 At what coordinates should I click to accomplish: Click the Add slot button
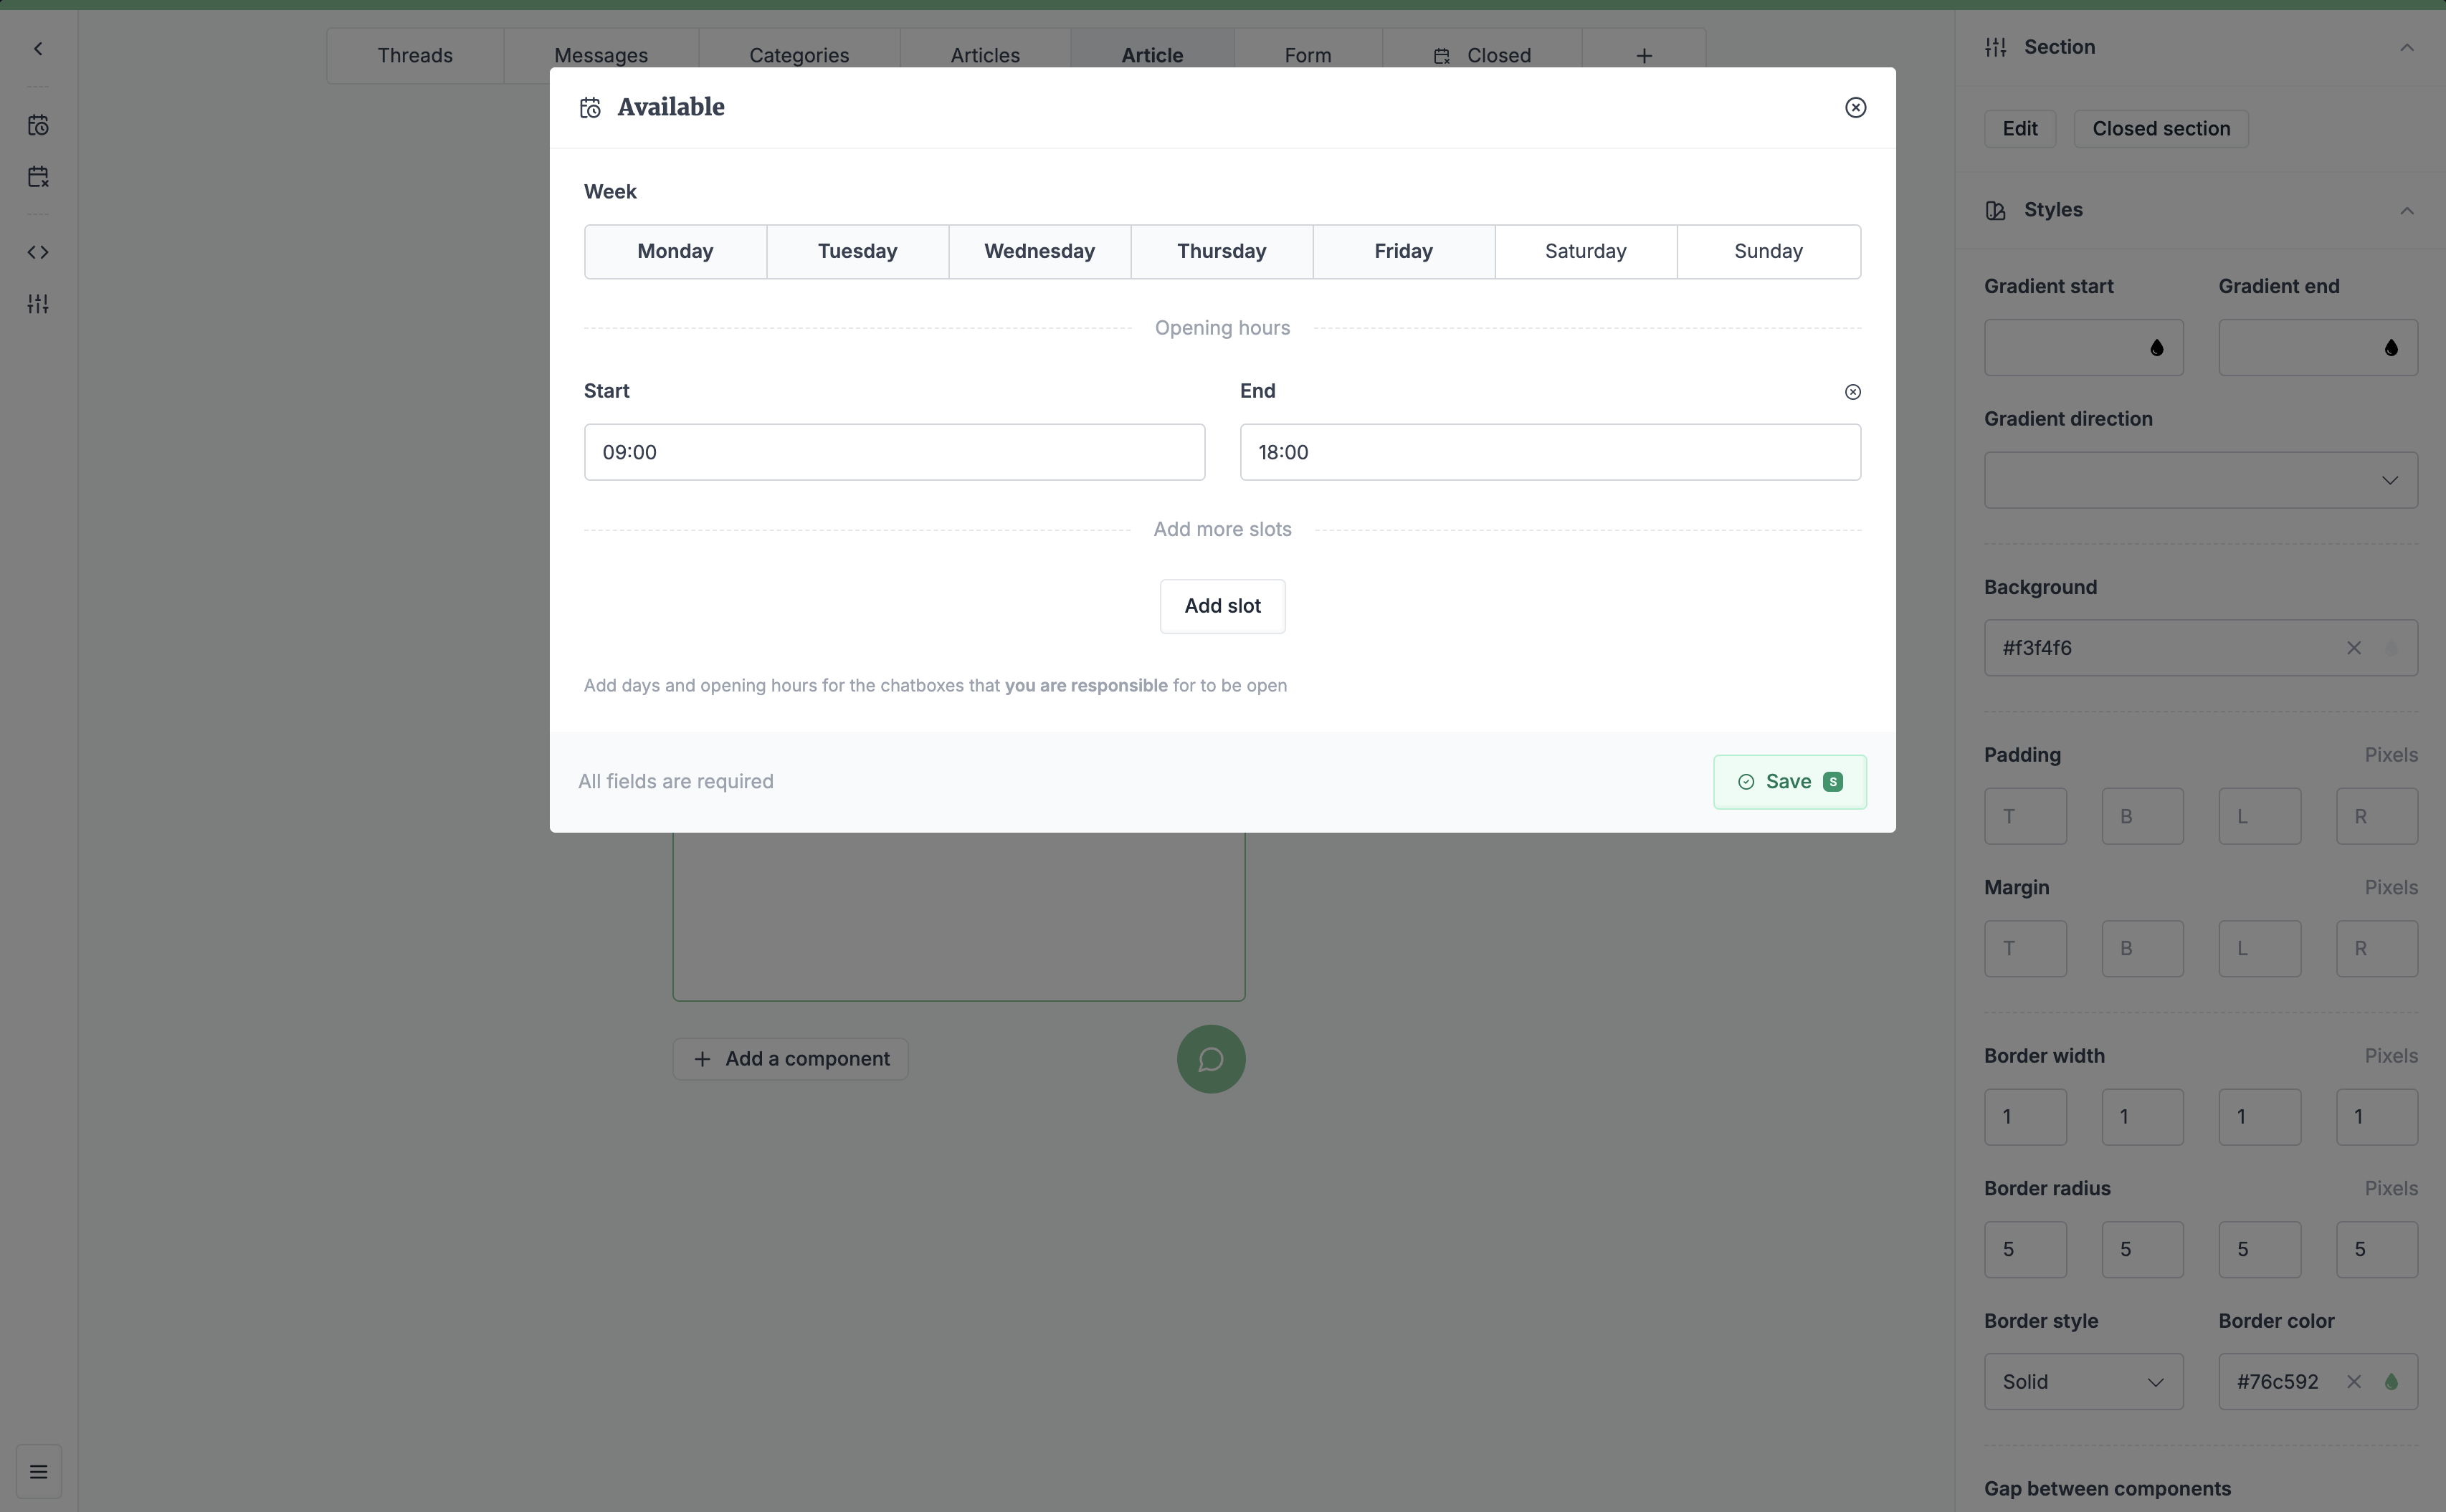tap(1223, 606)
